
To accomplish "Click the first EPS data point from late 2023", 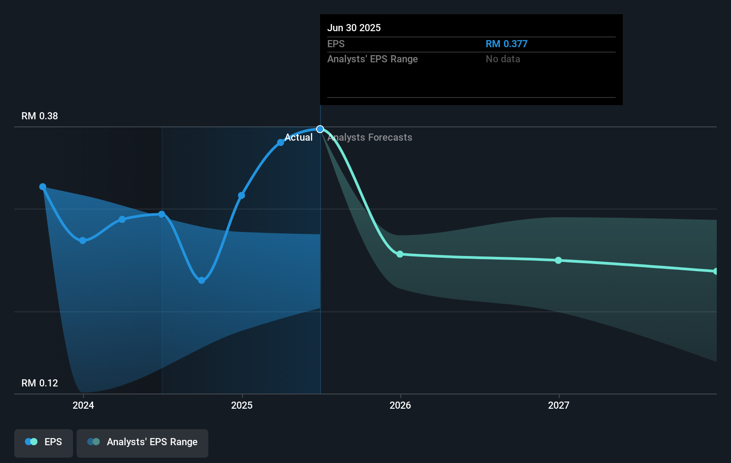I will (43, 187).
